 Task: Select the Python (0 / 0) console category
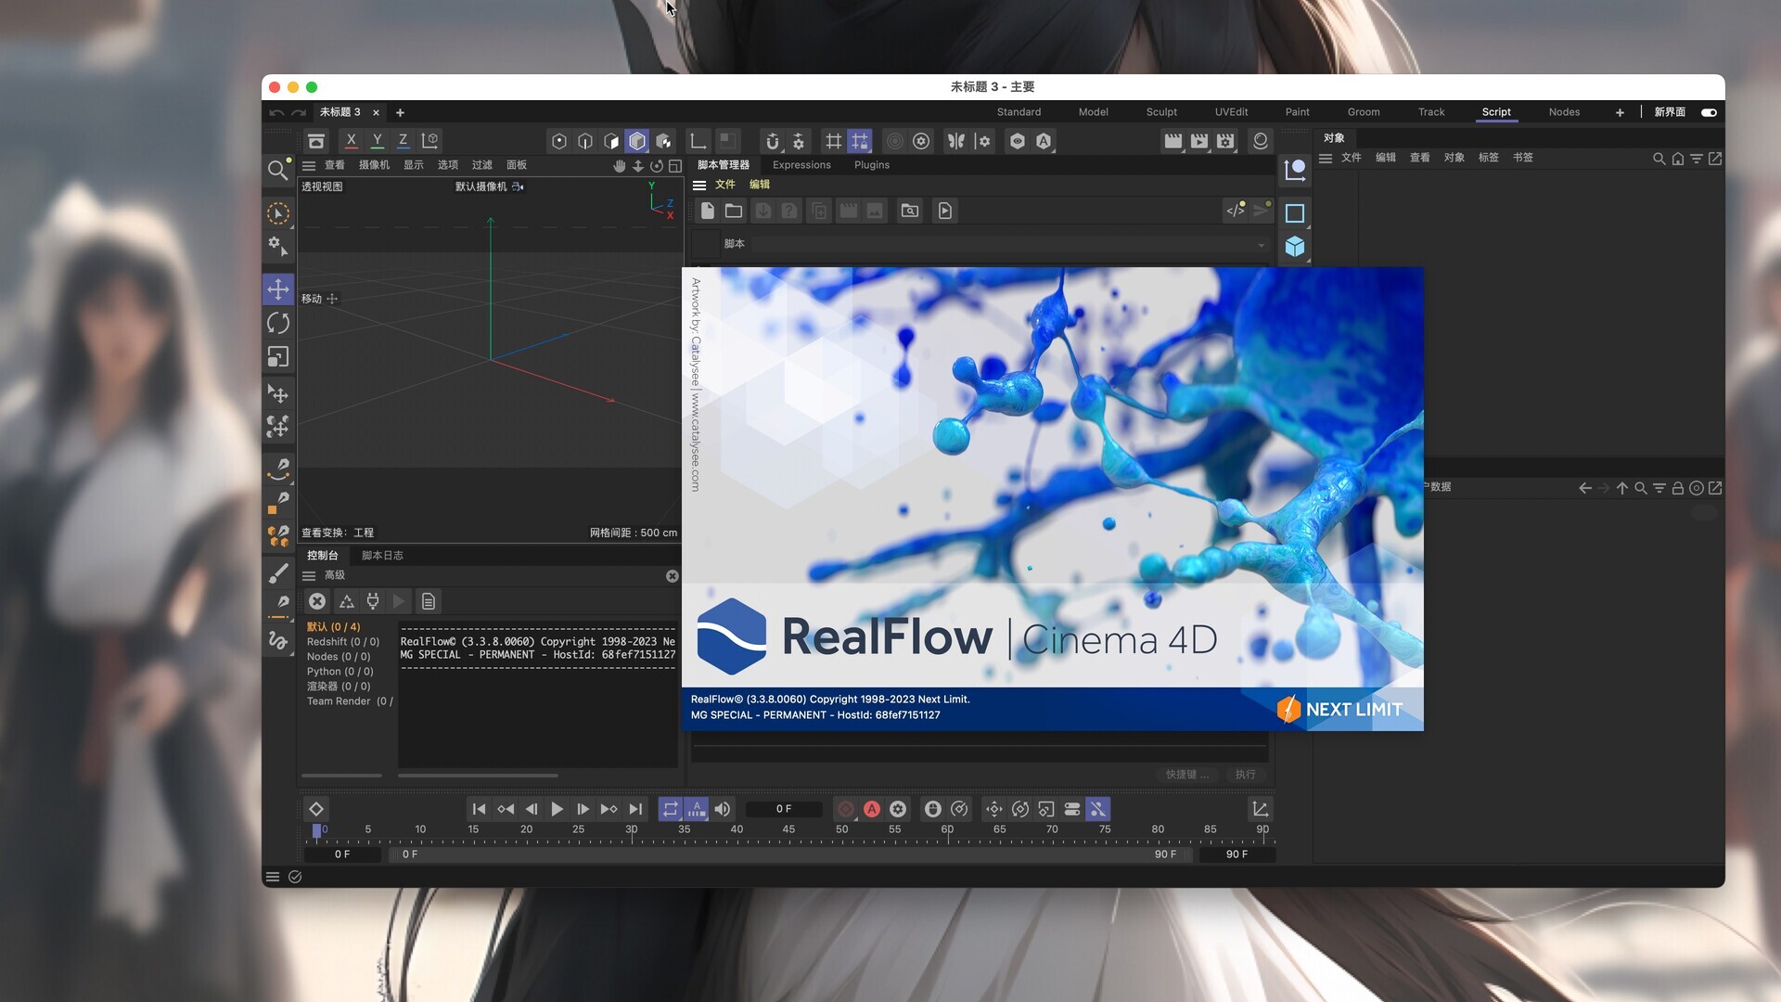click(340, 672)
